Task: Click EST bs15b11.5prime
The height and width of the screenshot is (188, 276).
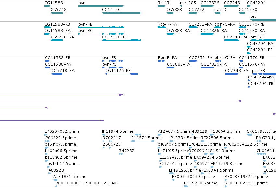Action: (64, 164)
